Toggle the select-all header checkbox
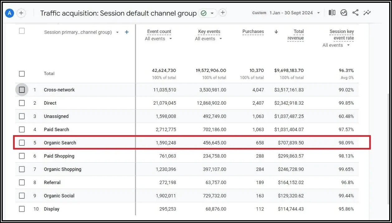This screenshot has height=223, width=392. pos(22,31)
